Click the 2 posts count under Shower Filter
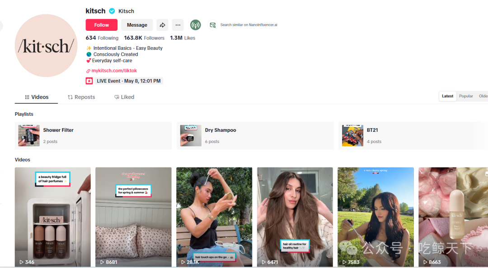The image size is (488, 268). 51,142
